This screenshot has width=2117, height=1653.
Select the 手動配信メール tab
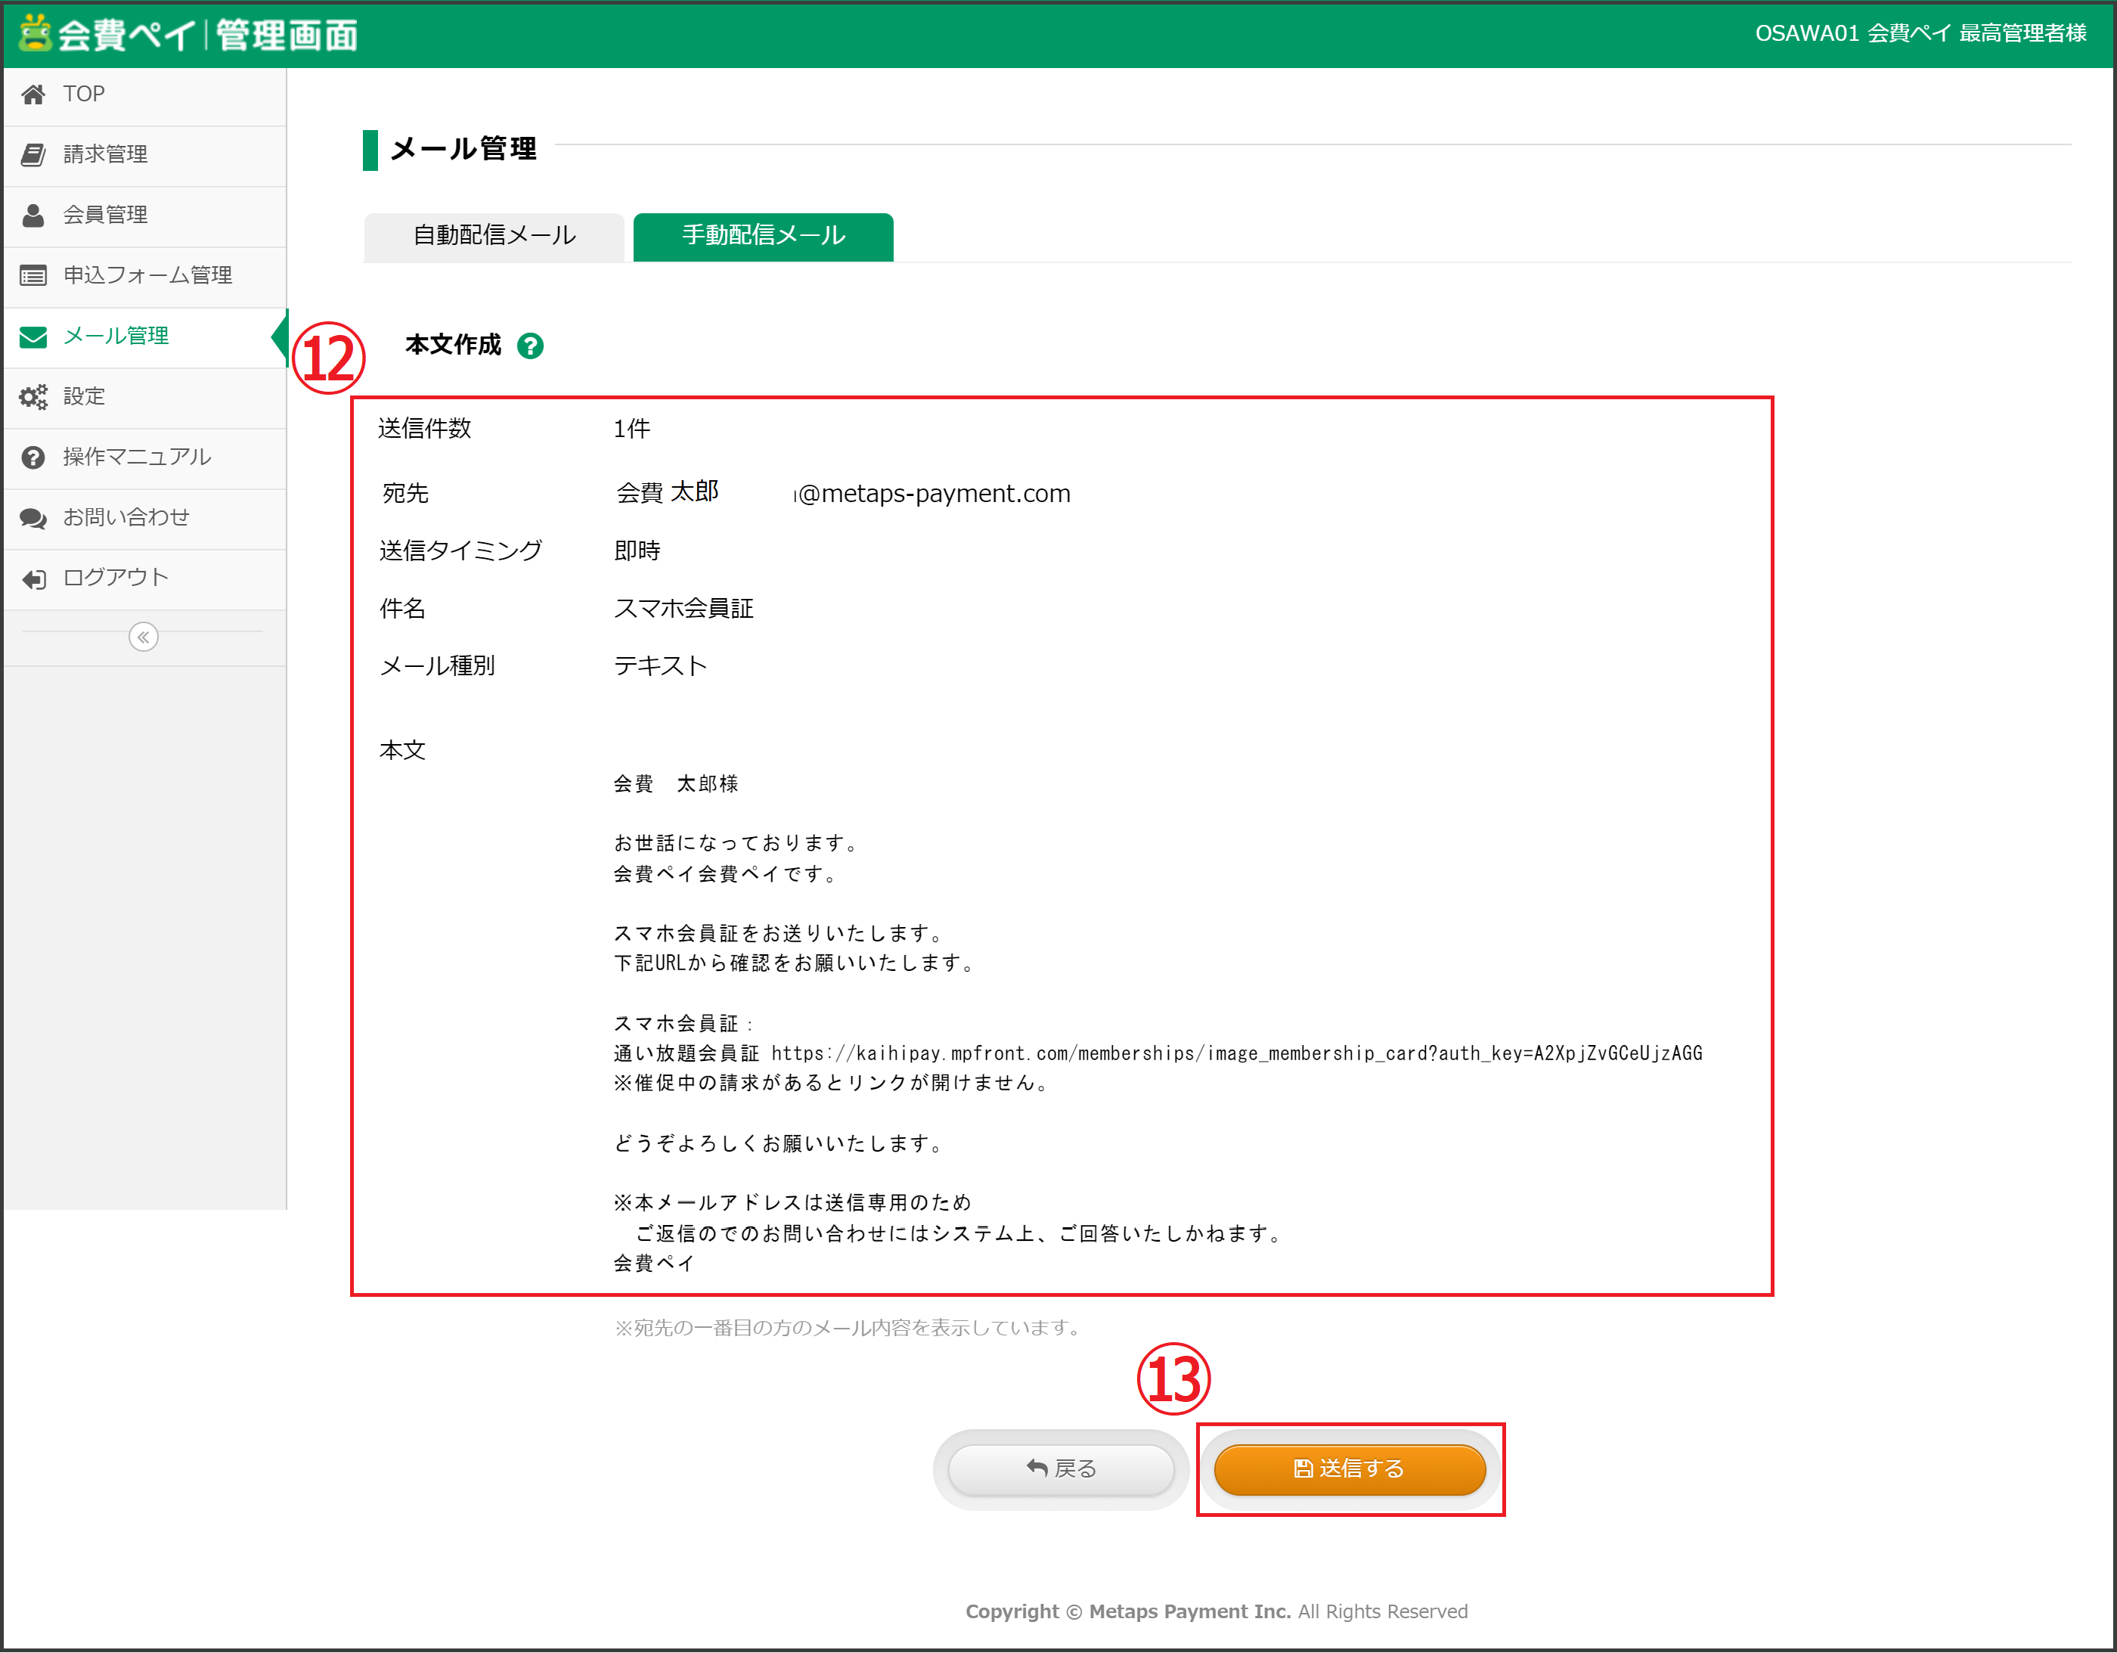click(763, 236)
